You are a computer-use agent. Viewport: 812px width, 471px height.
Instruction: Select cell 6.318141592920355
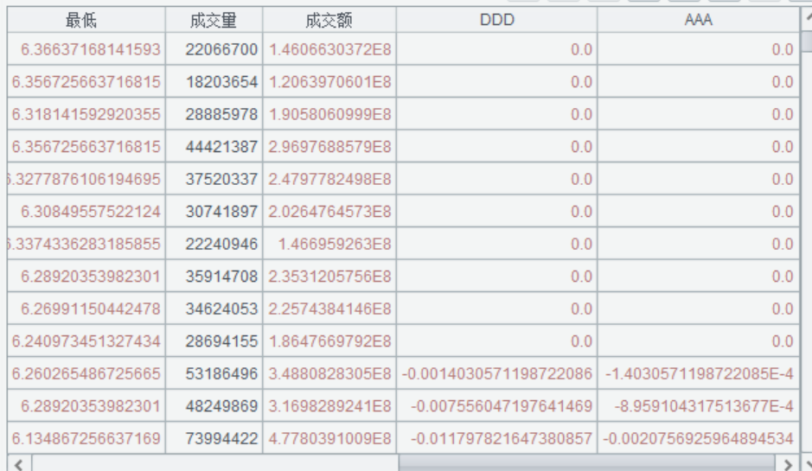pos(86,114)
